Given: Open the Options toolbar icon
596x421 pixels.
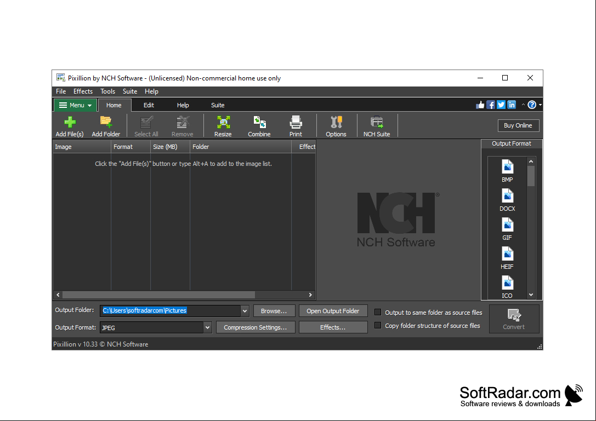Looking at the screenshot, I should 336,126.
